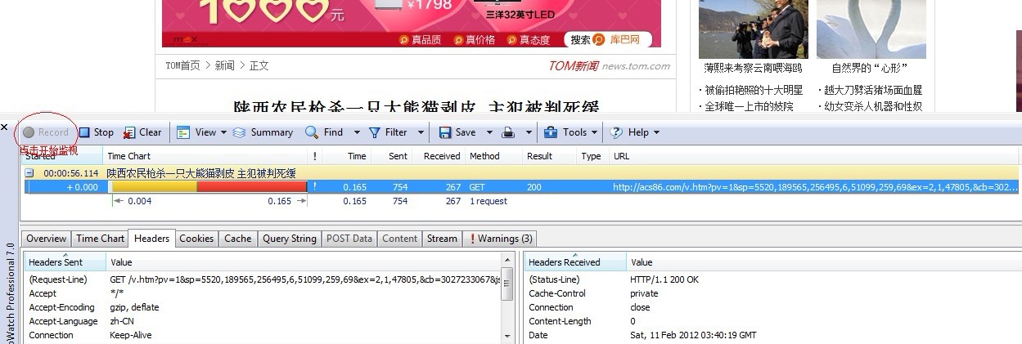1022x344 pixels.
Task: Save the log with floppy icon
Action: coord(457,132)
